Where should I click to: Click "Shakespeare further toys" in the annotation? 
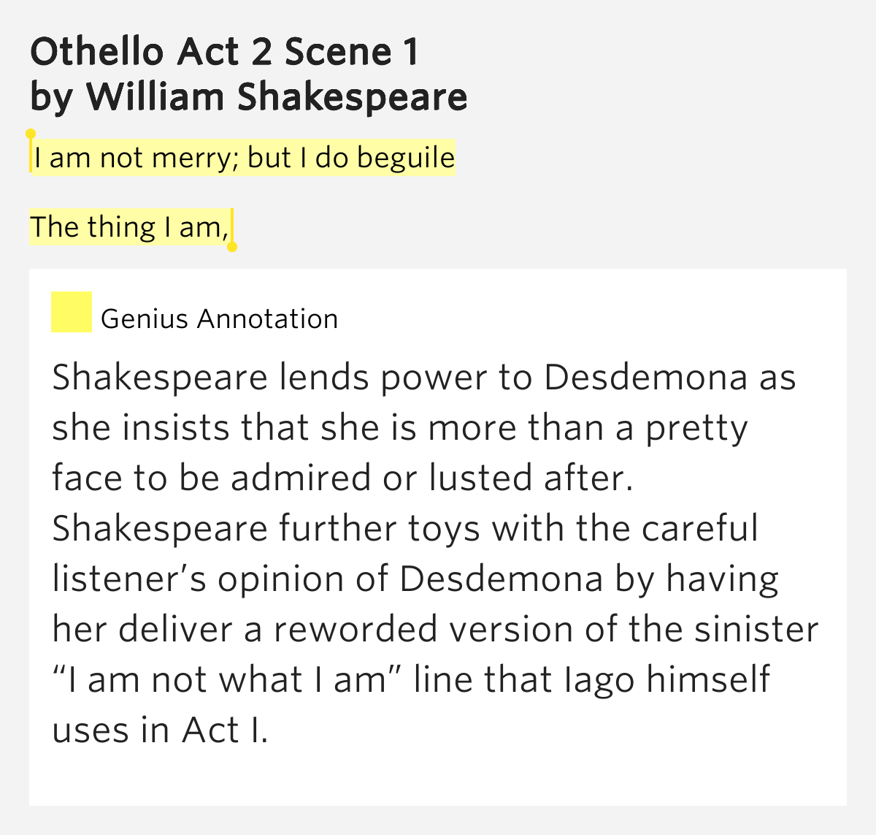pyautogui.click(x=266, y=528)
